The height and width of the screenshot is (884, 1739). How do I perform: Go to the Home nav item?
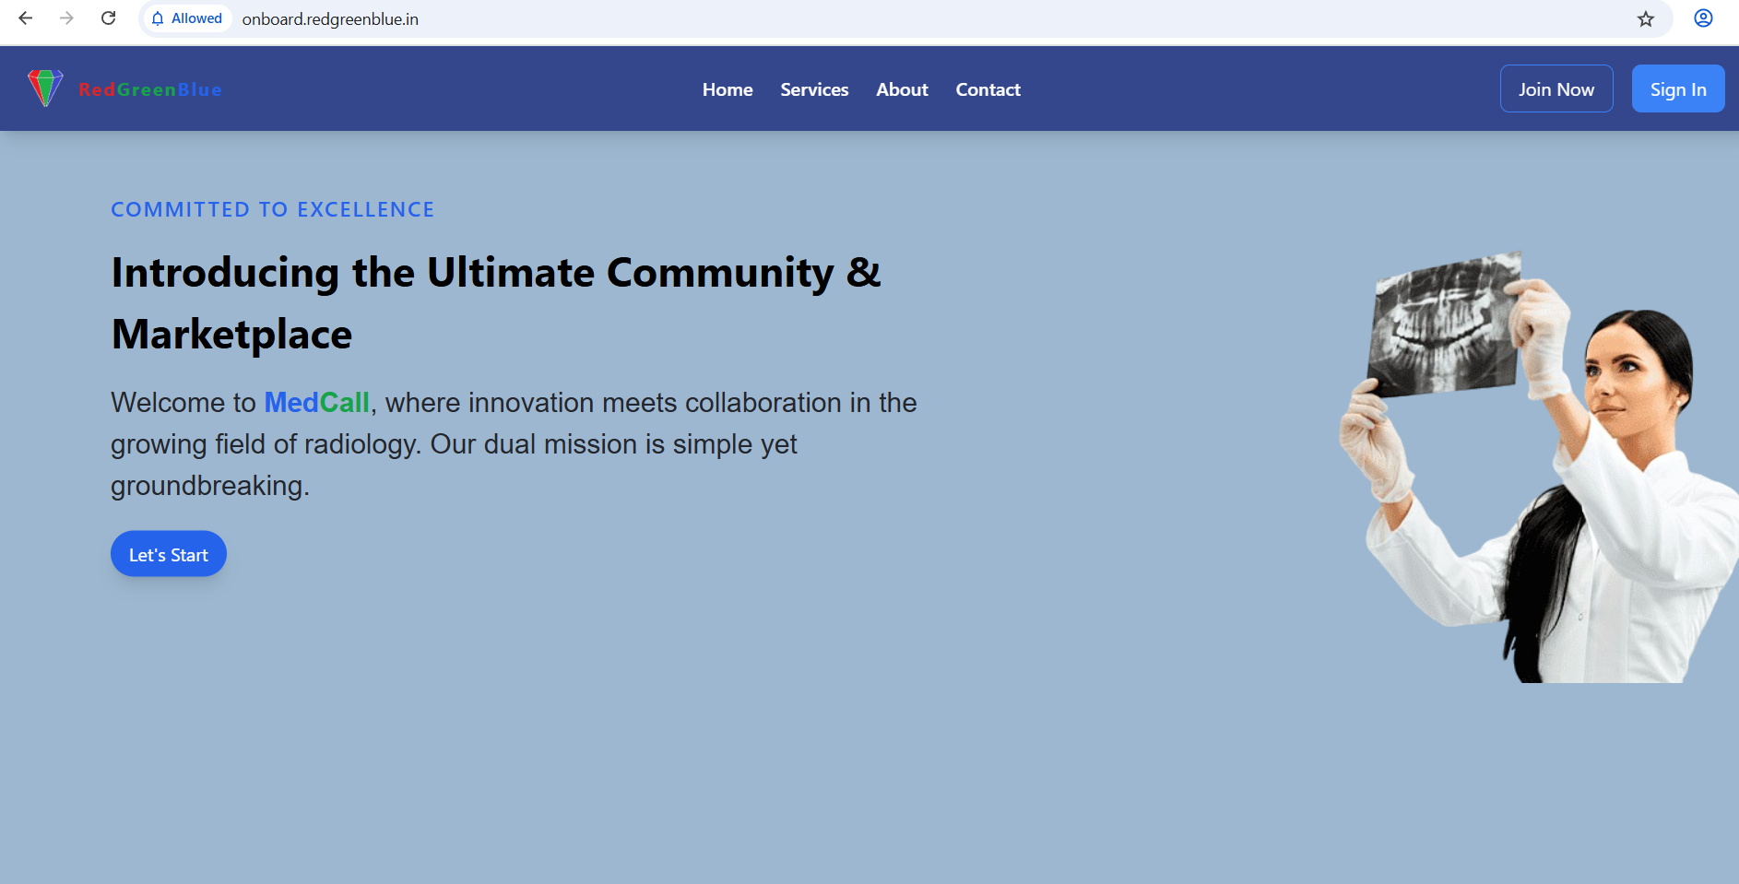727,89
